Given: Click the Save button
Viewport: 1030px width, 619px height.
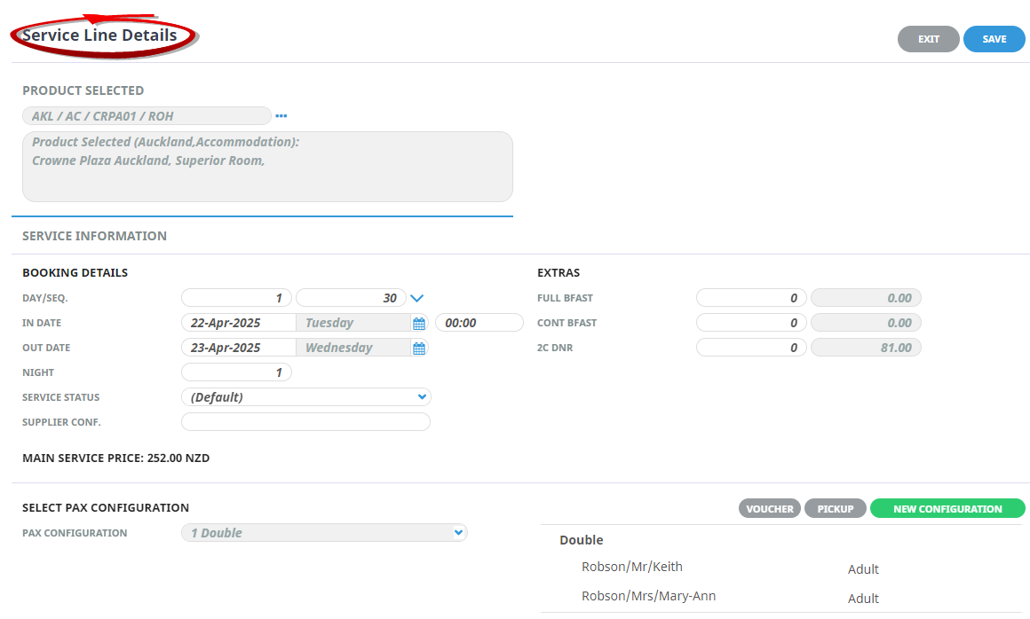Looking at the screenshot, I should pyautogui.click(x=994, y=39).
